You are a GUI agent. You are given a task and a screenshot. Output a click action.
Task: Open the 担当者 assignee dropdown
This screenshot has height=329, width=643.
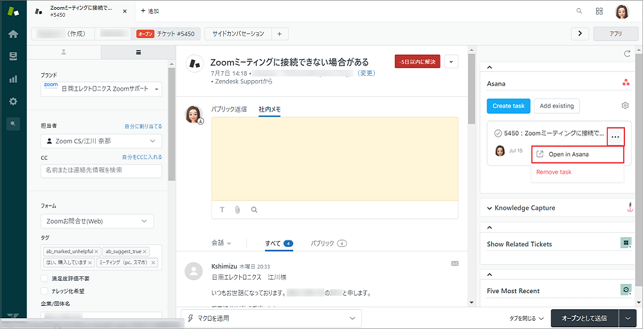pos(102,141)
